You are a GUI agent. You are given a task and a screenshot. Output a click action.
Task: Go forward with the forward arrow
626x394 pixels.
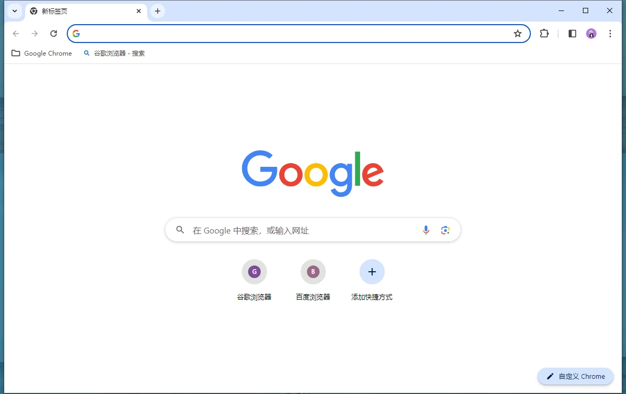pyautogui.click(x=35, y=34)
